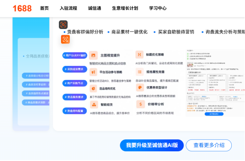This screenshot has width=245, height=161.
Task: Click the 选品结构优化 pie chart icon
Action: [93, 88]
